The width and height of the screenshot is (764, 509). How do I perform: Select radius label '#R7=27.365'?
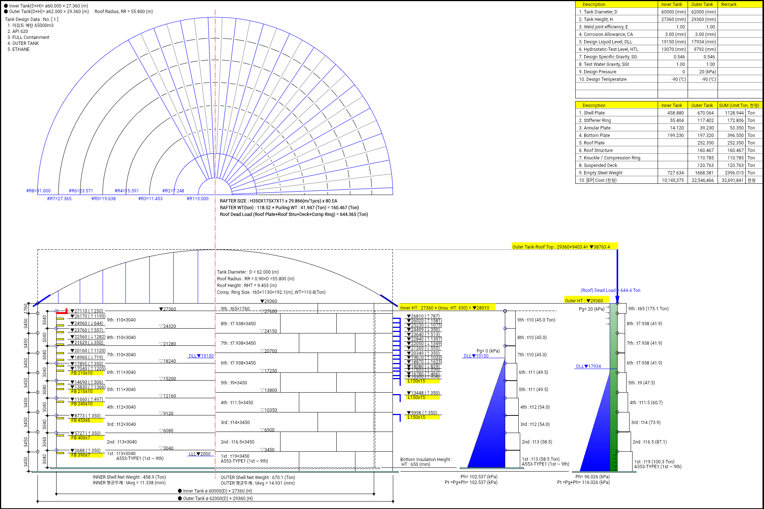[x=59, y=199]
